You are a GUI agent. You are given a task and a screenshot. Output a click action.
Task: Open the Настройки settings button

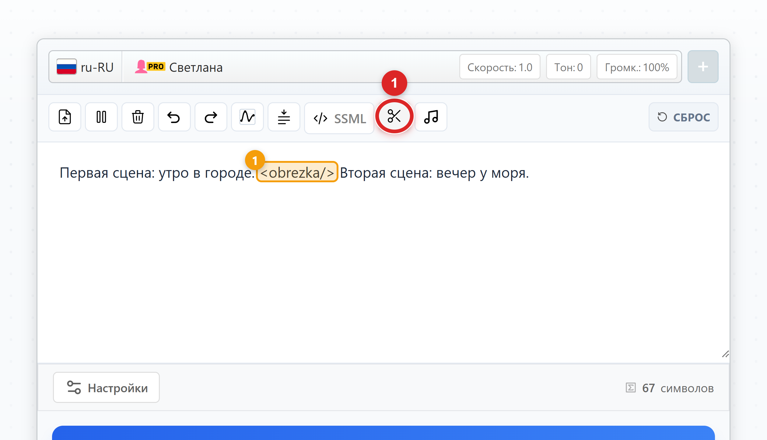pyautogui.click(x=106, y=388)
